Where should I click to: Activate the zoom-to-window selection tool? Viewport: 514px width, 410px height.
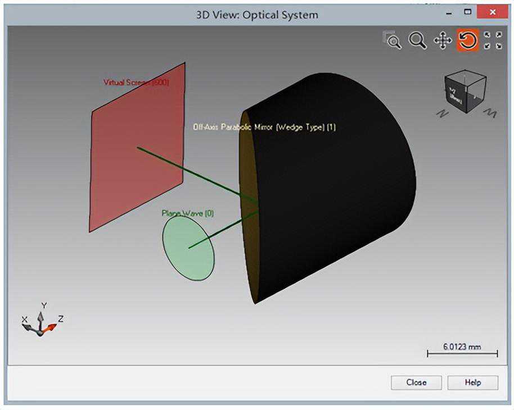392,40
